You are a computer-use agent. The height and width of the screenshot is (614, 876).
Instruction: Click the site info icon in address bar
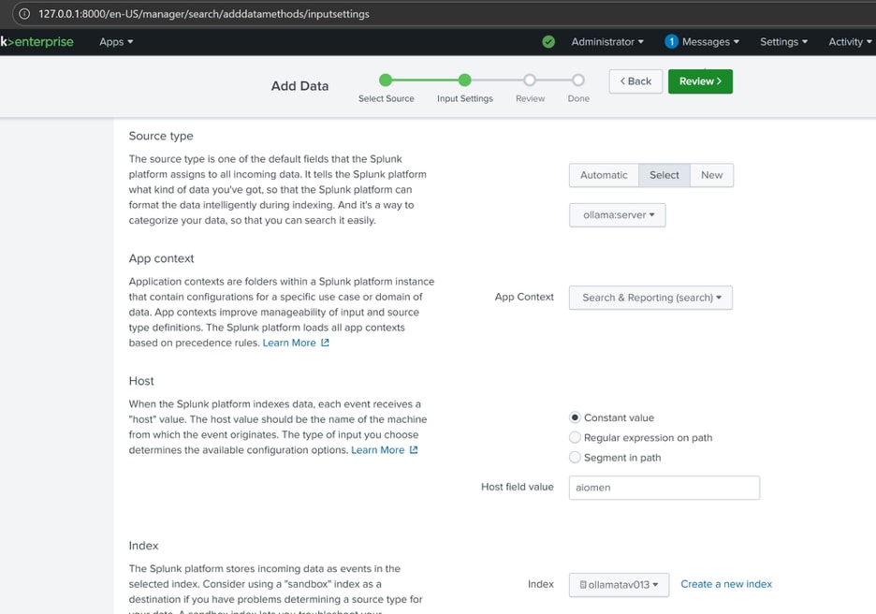(x=23, y=13)
